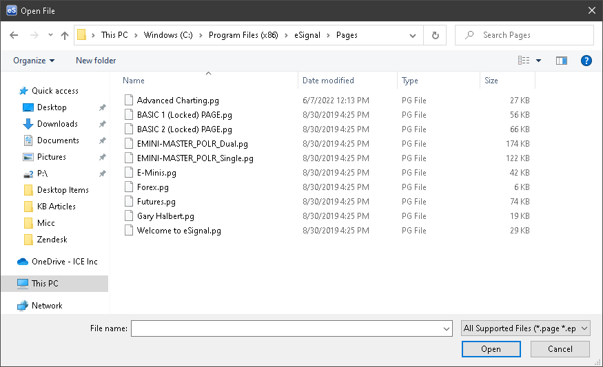Open the P:\ network drive
The height and width of the screenshot is (367, 603).
(42, 174)
